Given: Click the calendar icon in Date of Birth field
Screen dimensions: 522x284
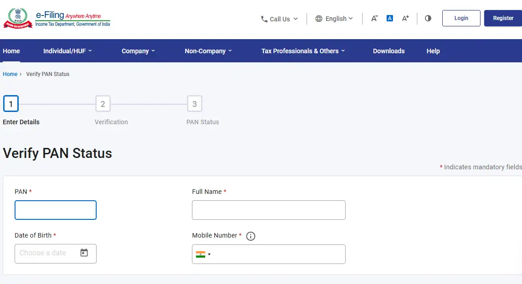Looking at the screenshot, I should point(84,254).
